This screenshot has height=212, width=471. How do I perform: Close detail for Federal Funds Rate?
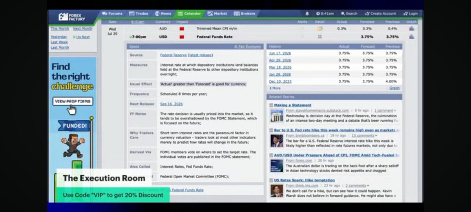click(320, 37)
